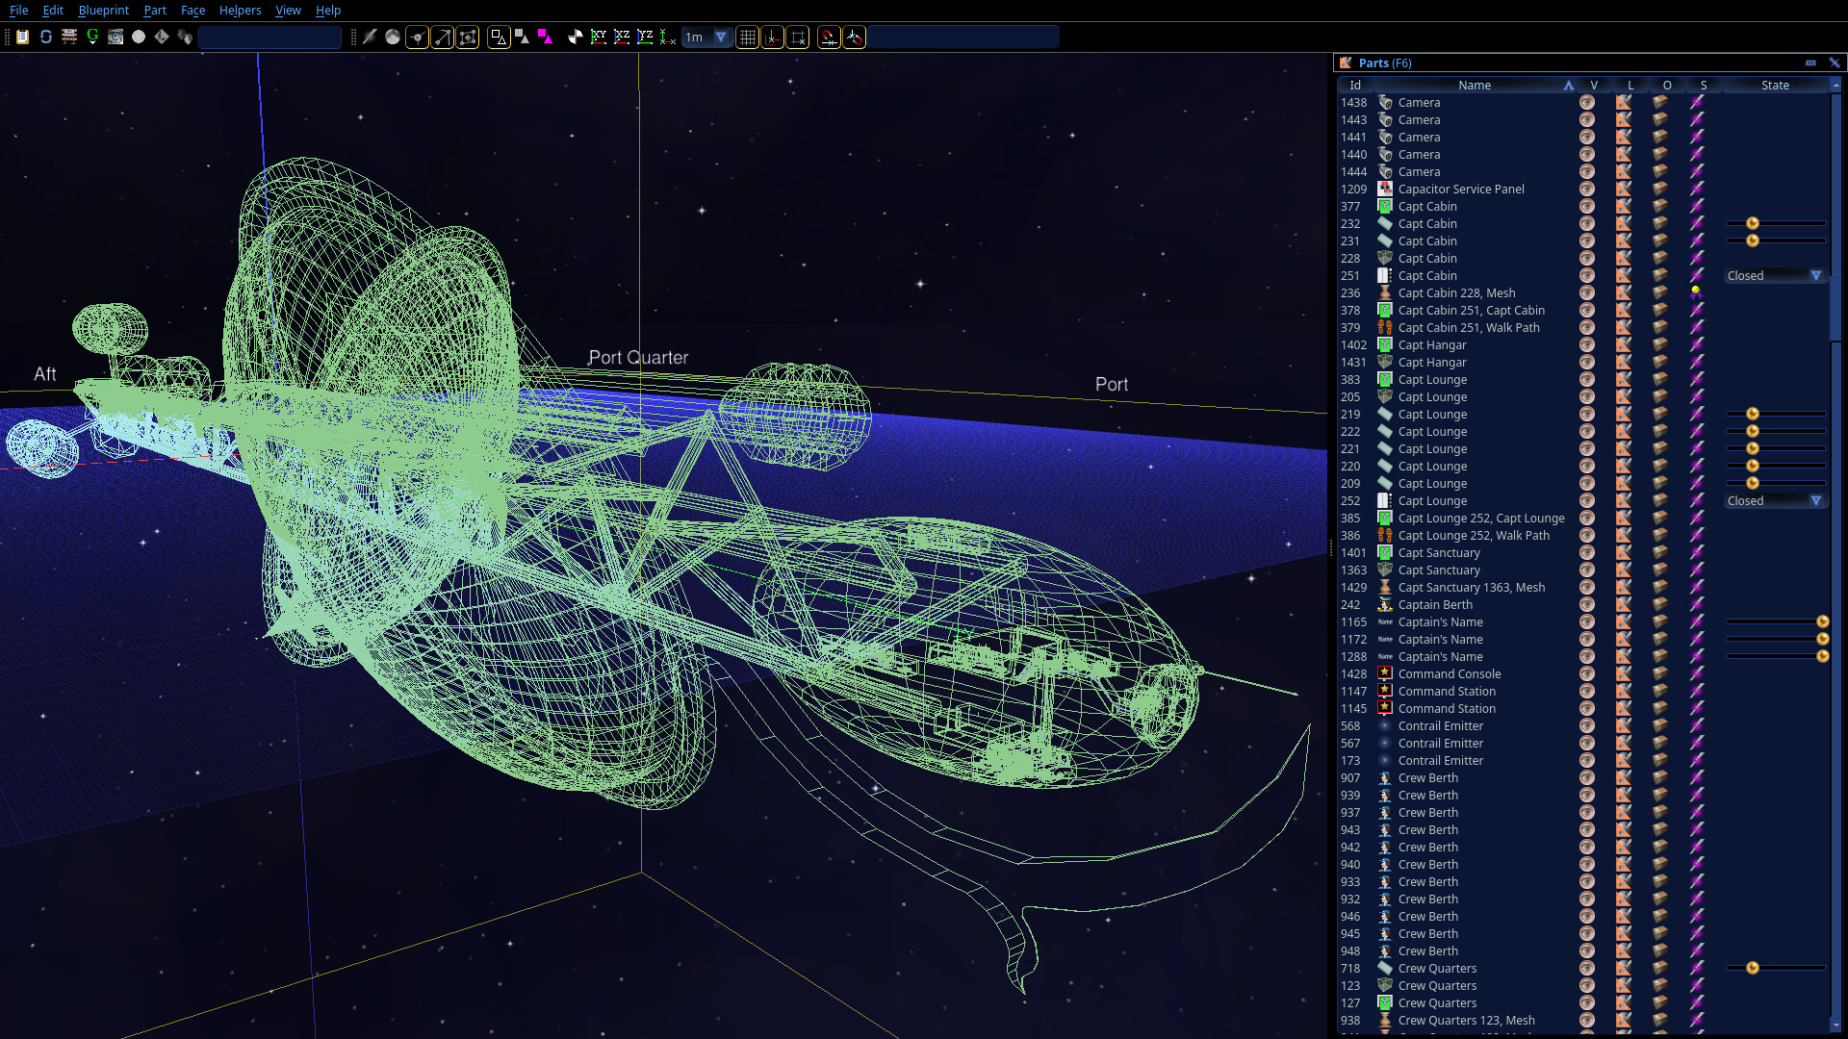Select the sphere shading tool icon

click(x=393, y=38)
